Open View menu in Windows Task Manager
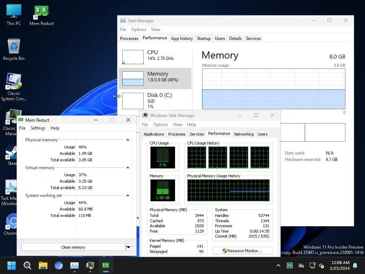This screenshot has width=365, height=274. click(x=178, y=125)
